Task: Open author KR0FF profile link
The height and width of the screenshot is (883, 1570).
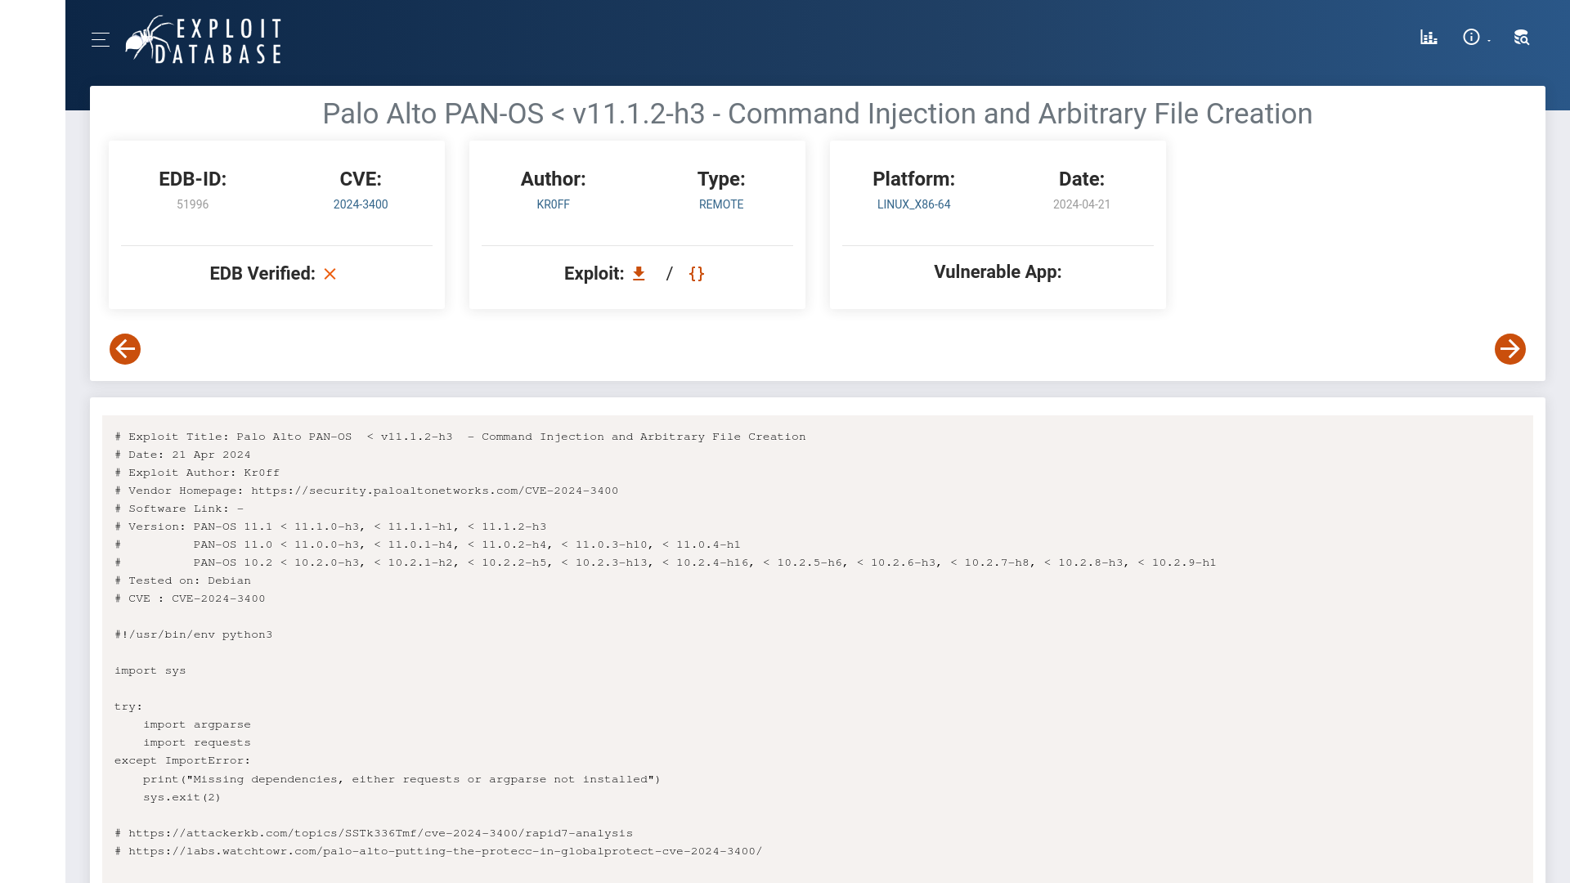Action: [x=553, y=204]
